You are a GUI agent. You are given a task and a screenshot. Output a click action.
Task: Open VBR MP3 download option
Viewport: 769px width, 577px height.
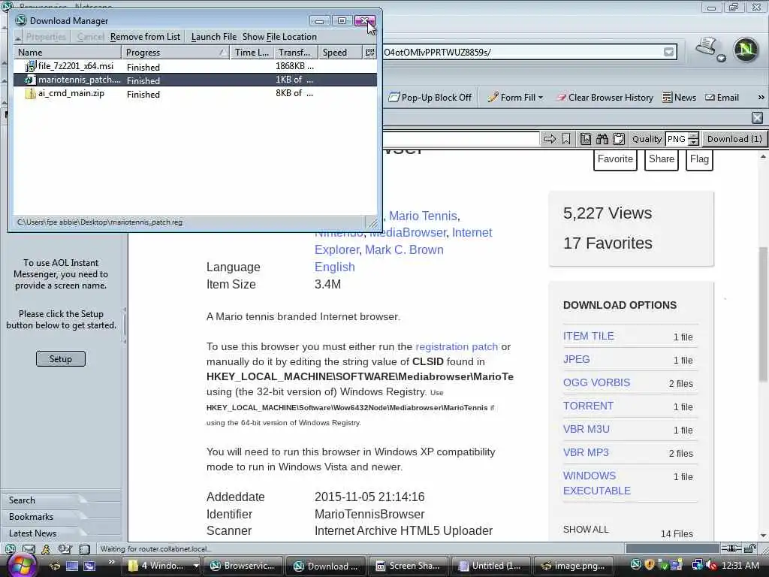(586, 452)
